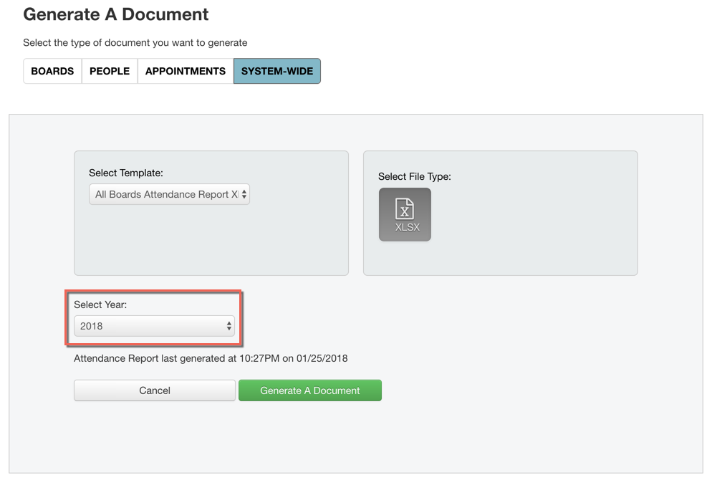Click the template dropdown's up-down arrows
Image resolution: width=712 pixels, height=480 pixels.
tap(244, 194)
